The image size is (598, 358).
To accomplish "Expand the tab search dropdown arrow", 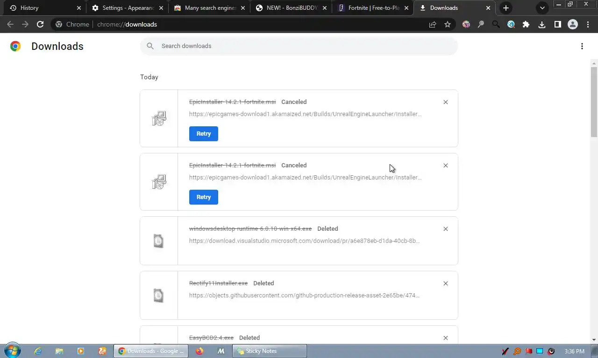I will [542, 8].
